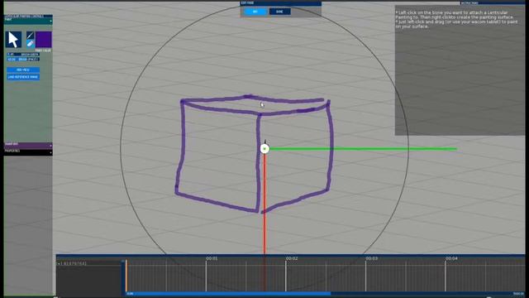Adjust the brush width slider
This screenshot has width=529, height=298.
[23, 55]
